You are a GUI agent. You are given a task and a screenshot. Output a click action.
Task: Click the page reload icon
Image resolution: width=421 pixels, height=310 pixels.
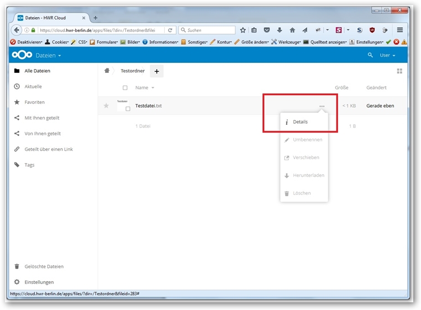170,30
